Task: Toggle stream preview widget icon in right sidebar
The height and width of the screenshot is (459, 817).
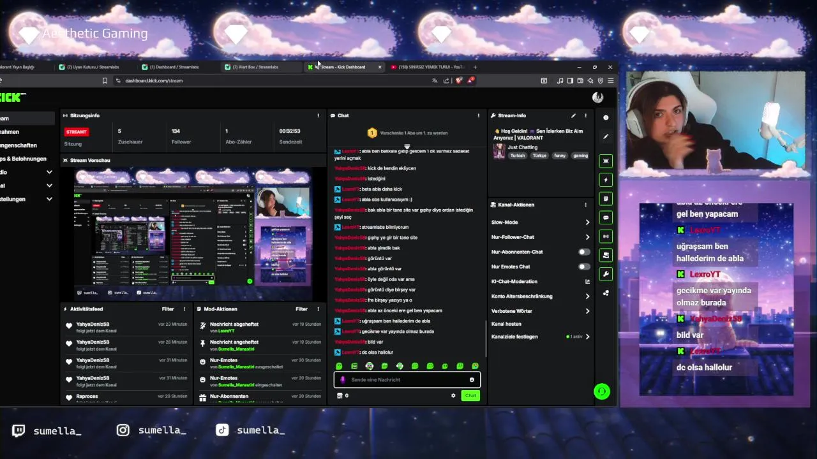Action: click(x=606, y=161)
